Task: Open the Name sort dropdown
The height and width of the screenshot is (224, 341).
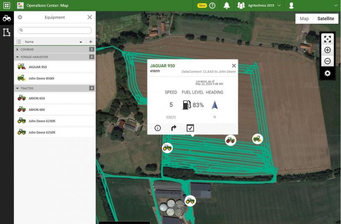Action: (81, 42)
